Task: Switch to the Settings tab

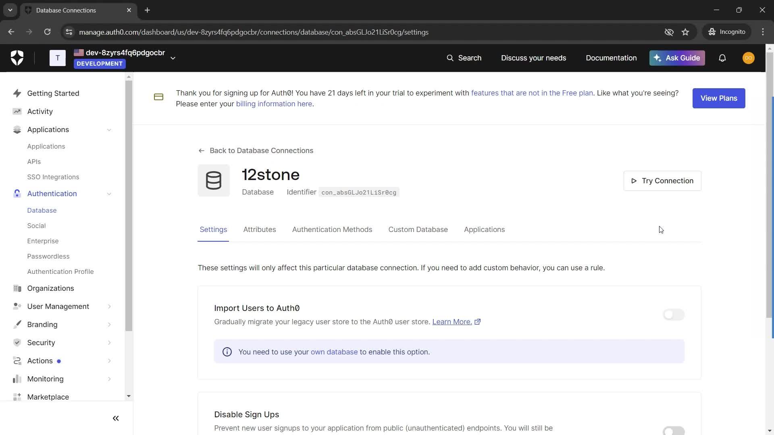Action: click(213, 230)
